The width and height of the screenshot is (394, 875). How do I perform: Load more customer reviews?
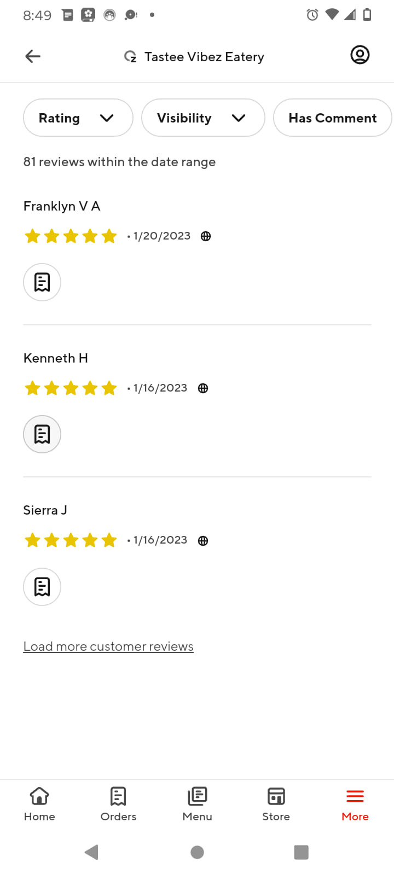(x=108, y=646)
